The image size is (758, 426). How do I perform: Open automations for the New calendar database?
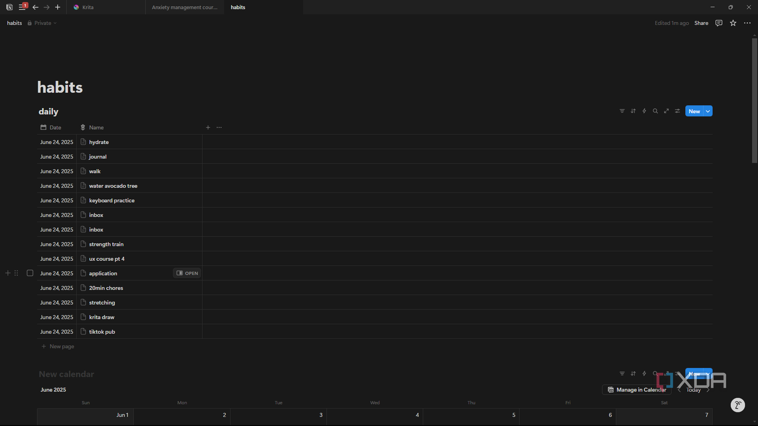[644, 374]
